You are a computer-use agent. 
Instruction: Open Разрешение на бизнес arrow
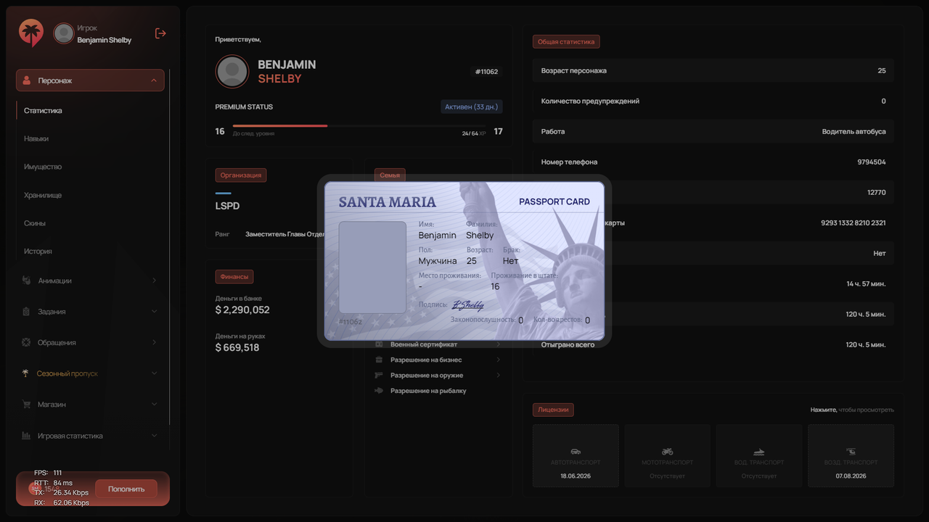point(498,360)
